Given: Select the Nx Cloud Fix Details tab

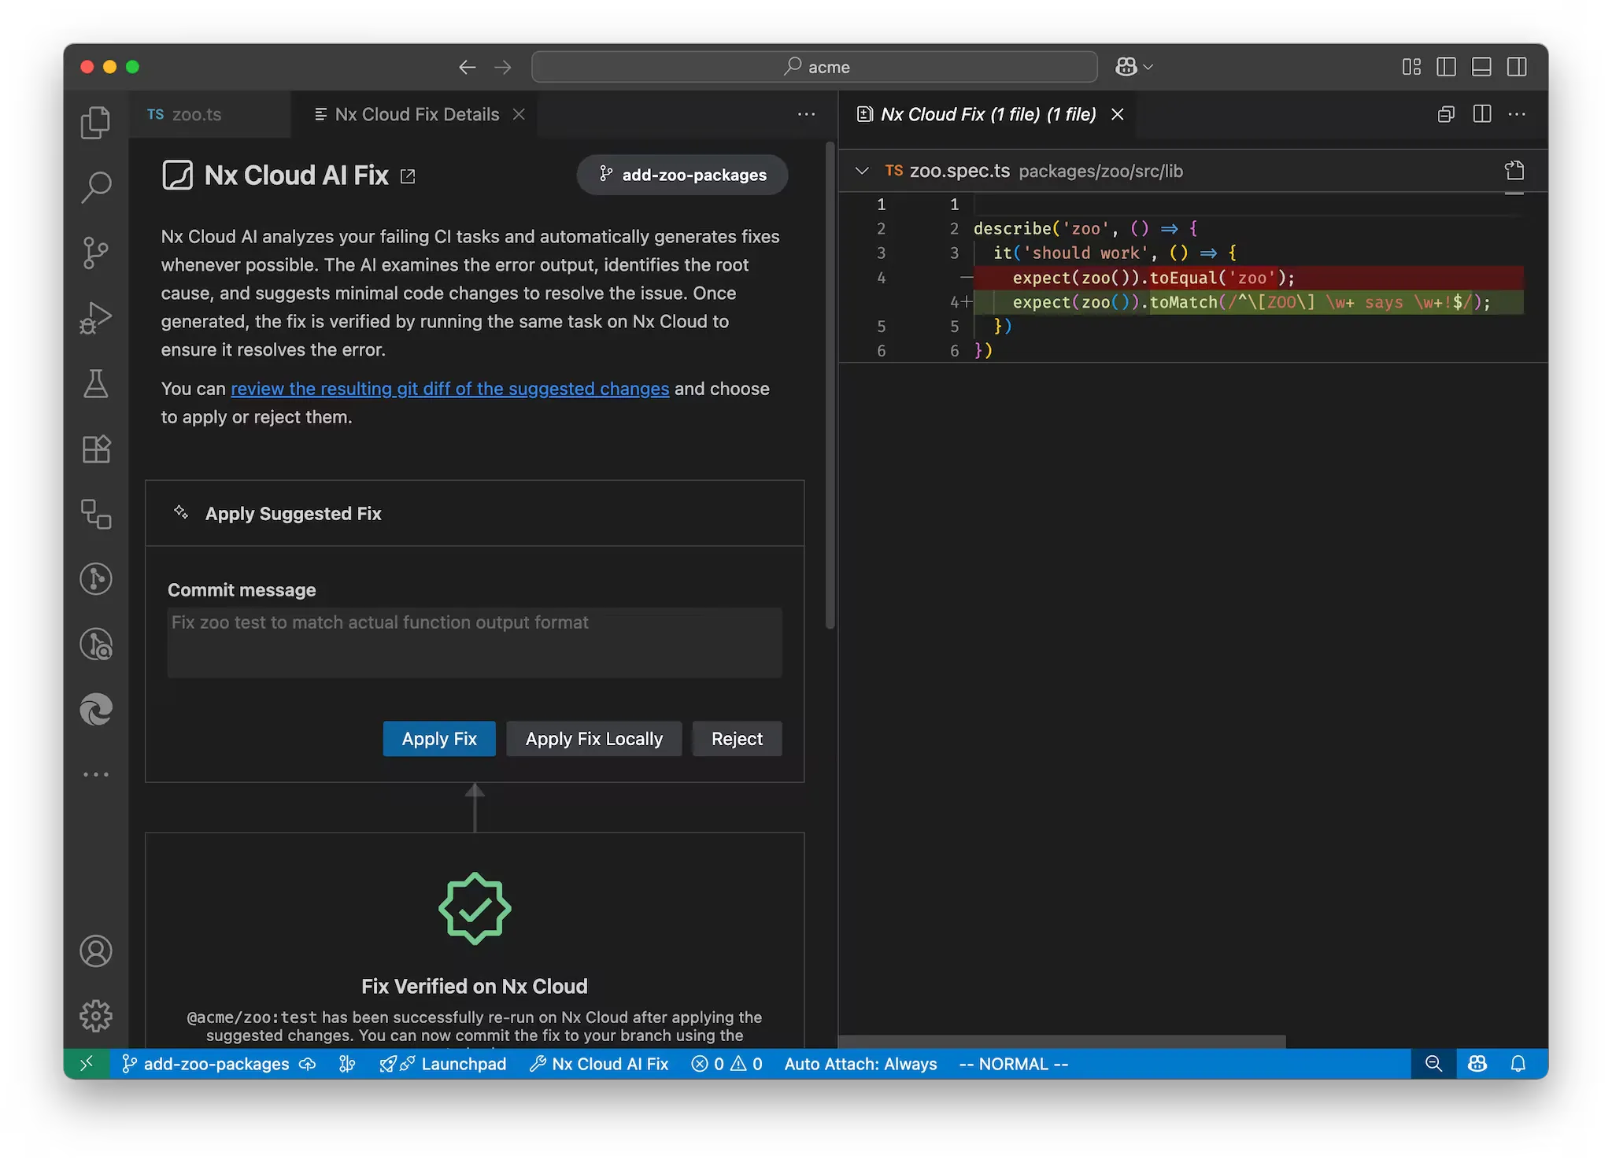Looking at the screenshot, I should pos(416,114).
